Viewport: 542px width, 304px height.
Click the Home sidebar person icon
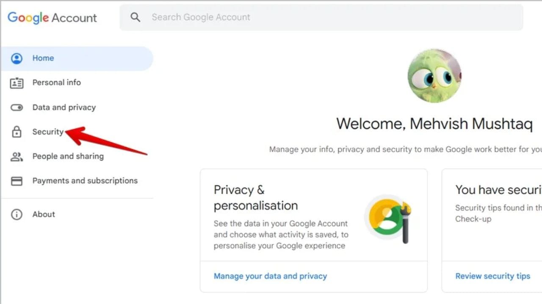[17, 58]
